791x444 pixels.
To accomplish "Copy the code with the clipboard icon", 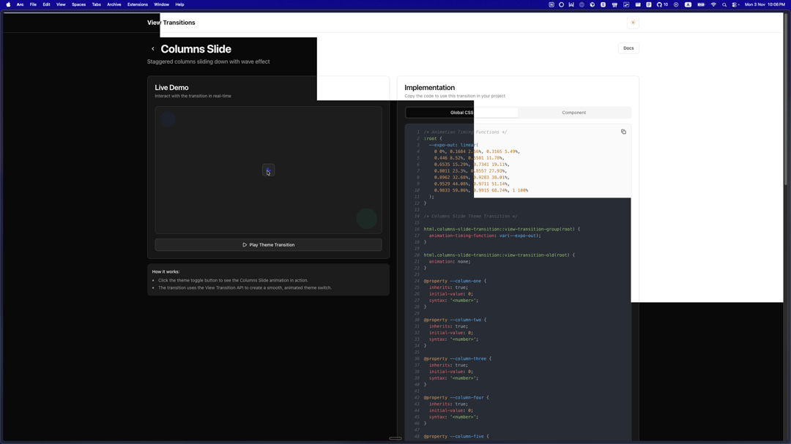I will pos(623,132).
